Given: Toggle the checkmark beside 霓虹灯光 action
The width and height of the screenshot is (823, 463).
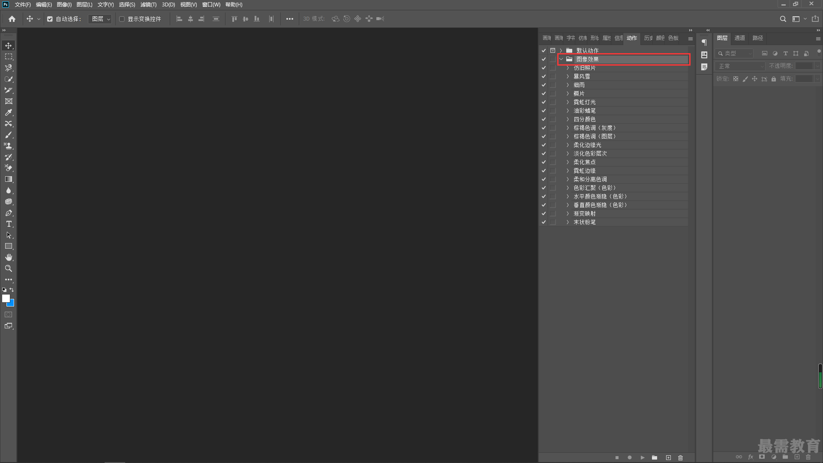Looking at the screenshot, I should (x=544, y=102).
